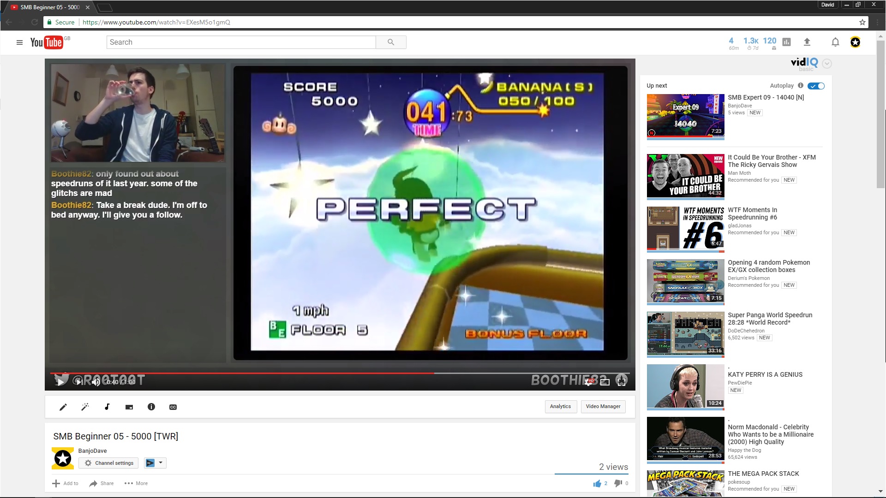Screen dimensions: 886x498
Task: Open notifications bell icon
Action: click(835, 42)
